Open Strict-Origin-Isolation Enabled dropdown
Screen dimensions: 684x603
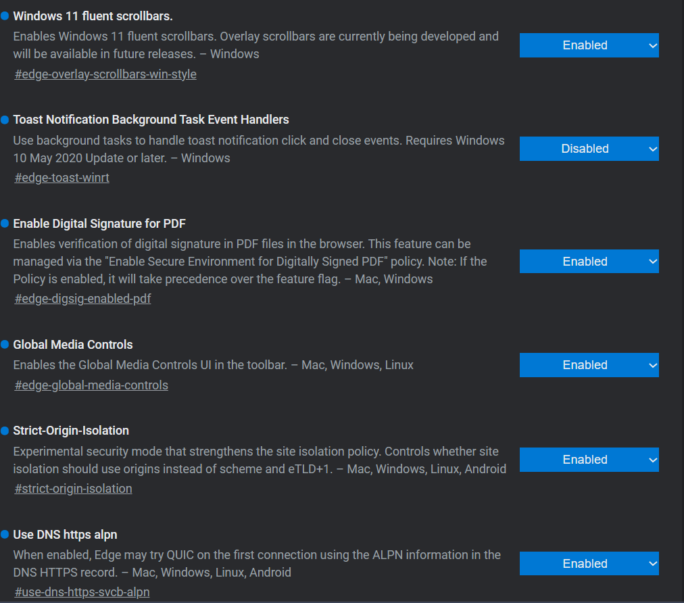tap(589, 460)
